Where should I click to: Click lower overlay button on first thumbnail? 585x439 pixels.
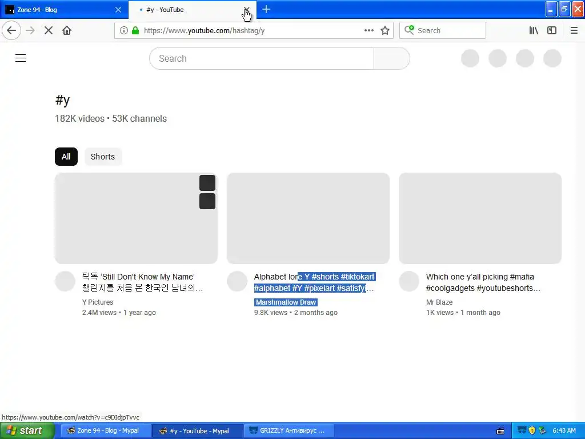207,201
